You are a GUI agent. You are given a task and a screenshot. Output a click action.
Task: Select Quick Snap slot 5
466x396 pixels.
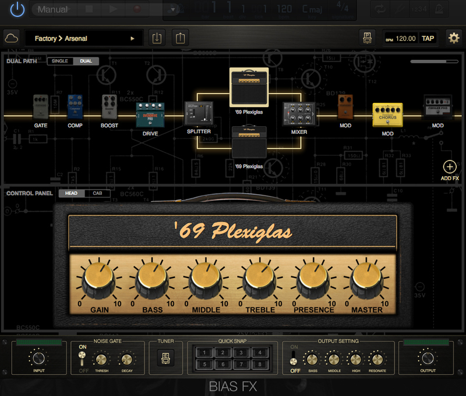click(x=204, y=364)
